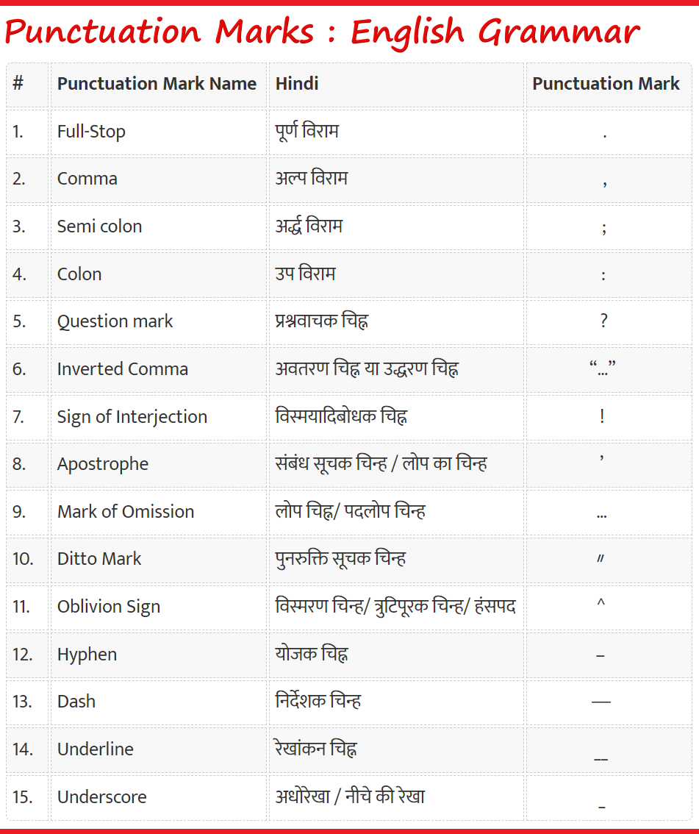Select the 'Underscore' name in row 15
This screenshot has height=834, width=699.
pyautogui.click(x=102, y=797)
